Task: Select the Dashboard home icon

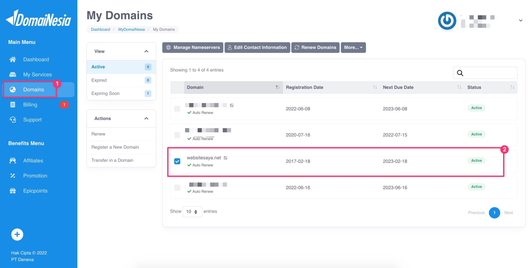Action: point(12,59)
